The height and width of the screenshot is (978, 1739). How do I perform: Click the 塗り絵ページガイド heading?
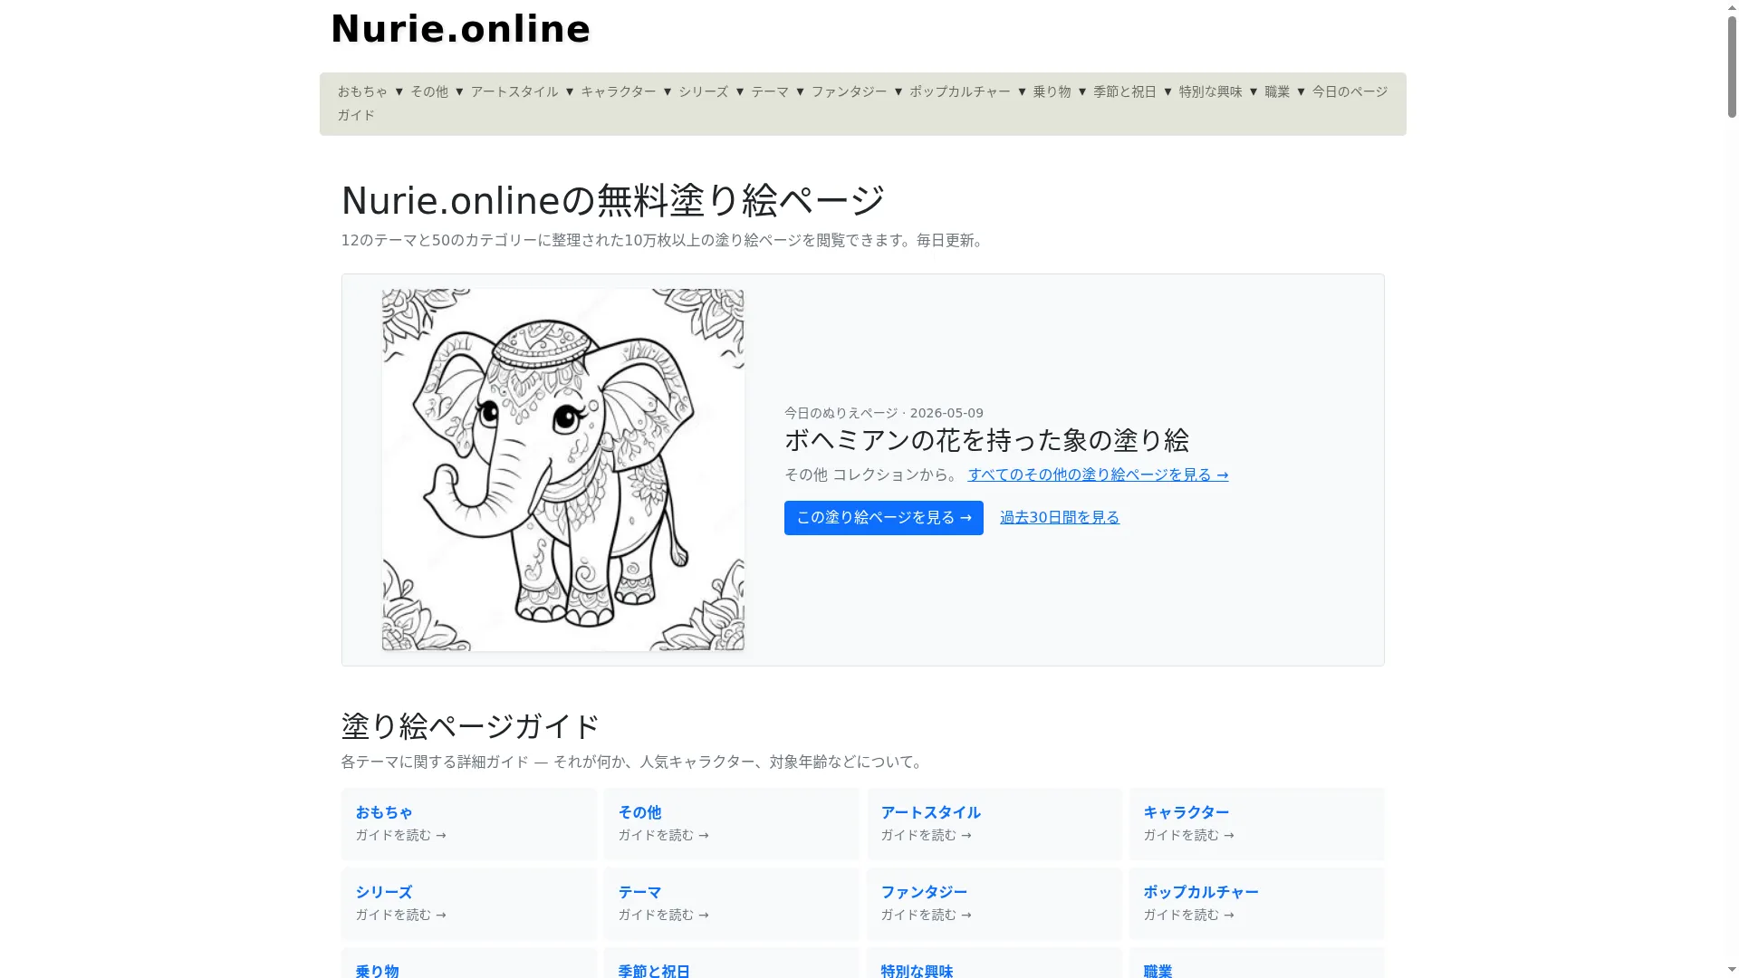(x=470, y=726)
